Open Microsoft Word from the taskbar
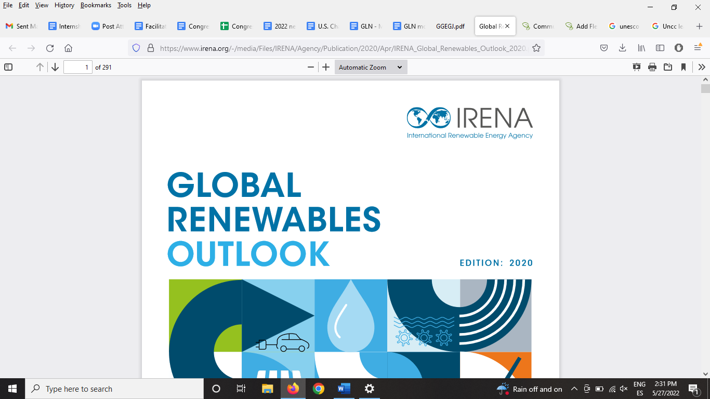Image resolution: width=710 pixels, height=399 pixels. pyautogui.click(x=344, y=389)
